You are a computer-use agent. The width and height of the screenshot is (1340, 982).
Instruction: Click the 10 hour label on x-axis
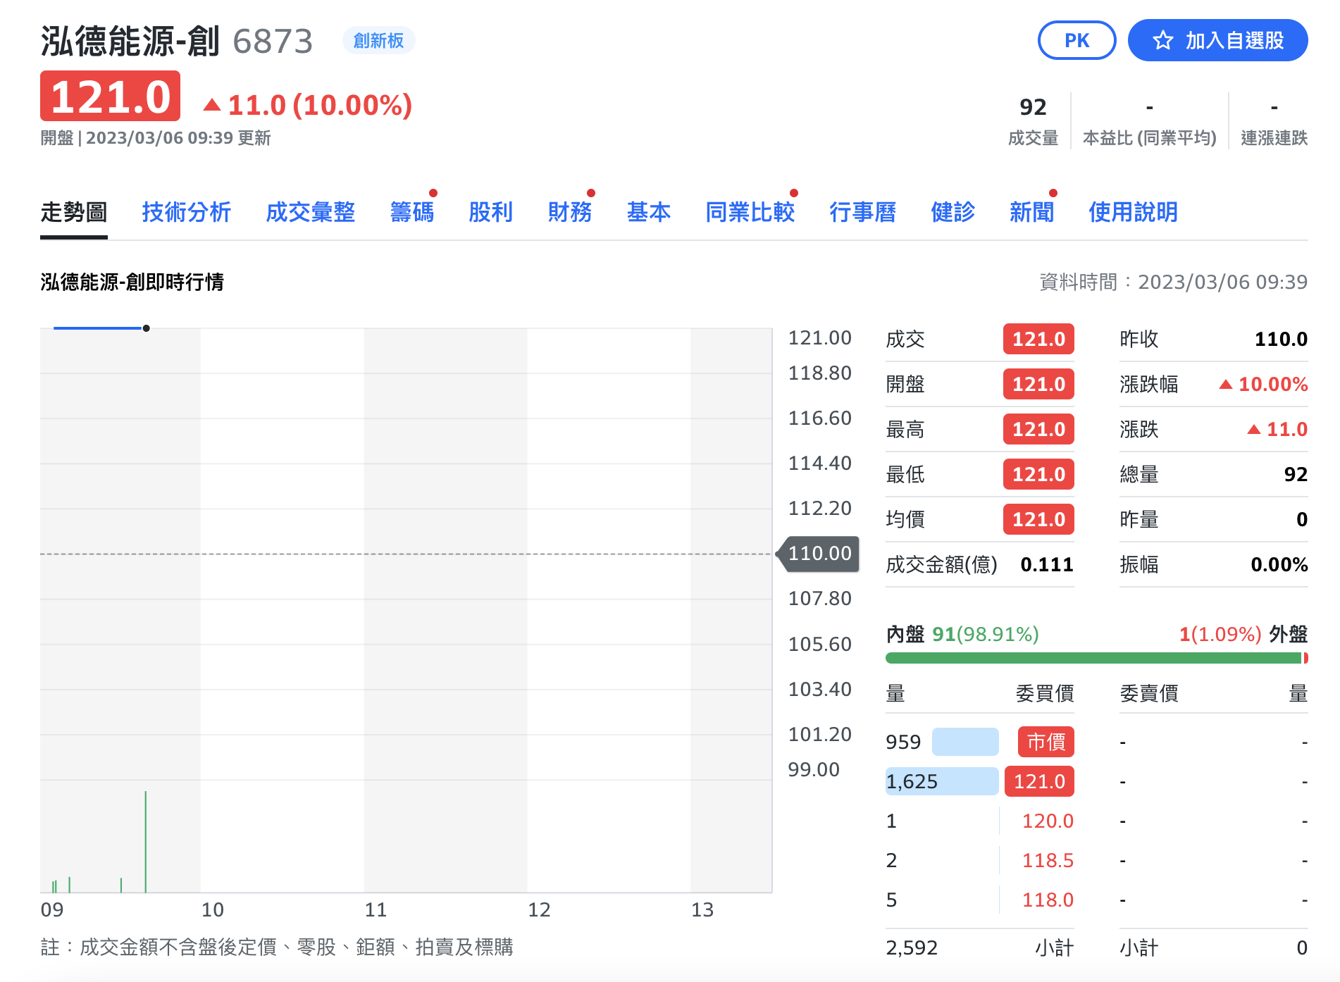click(212, 909)
